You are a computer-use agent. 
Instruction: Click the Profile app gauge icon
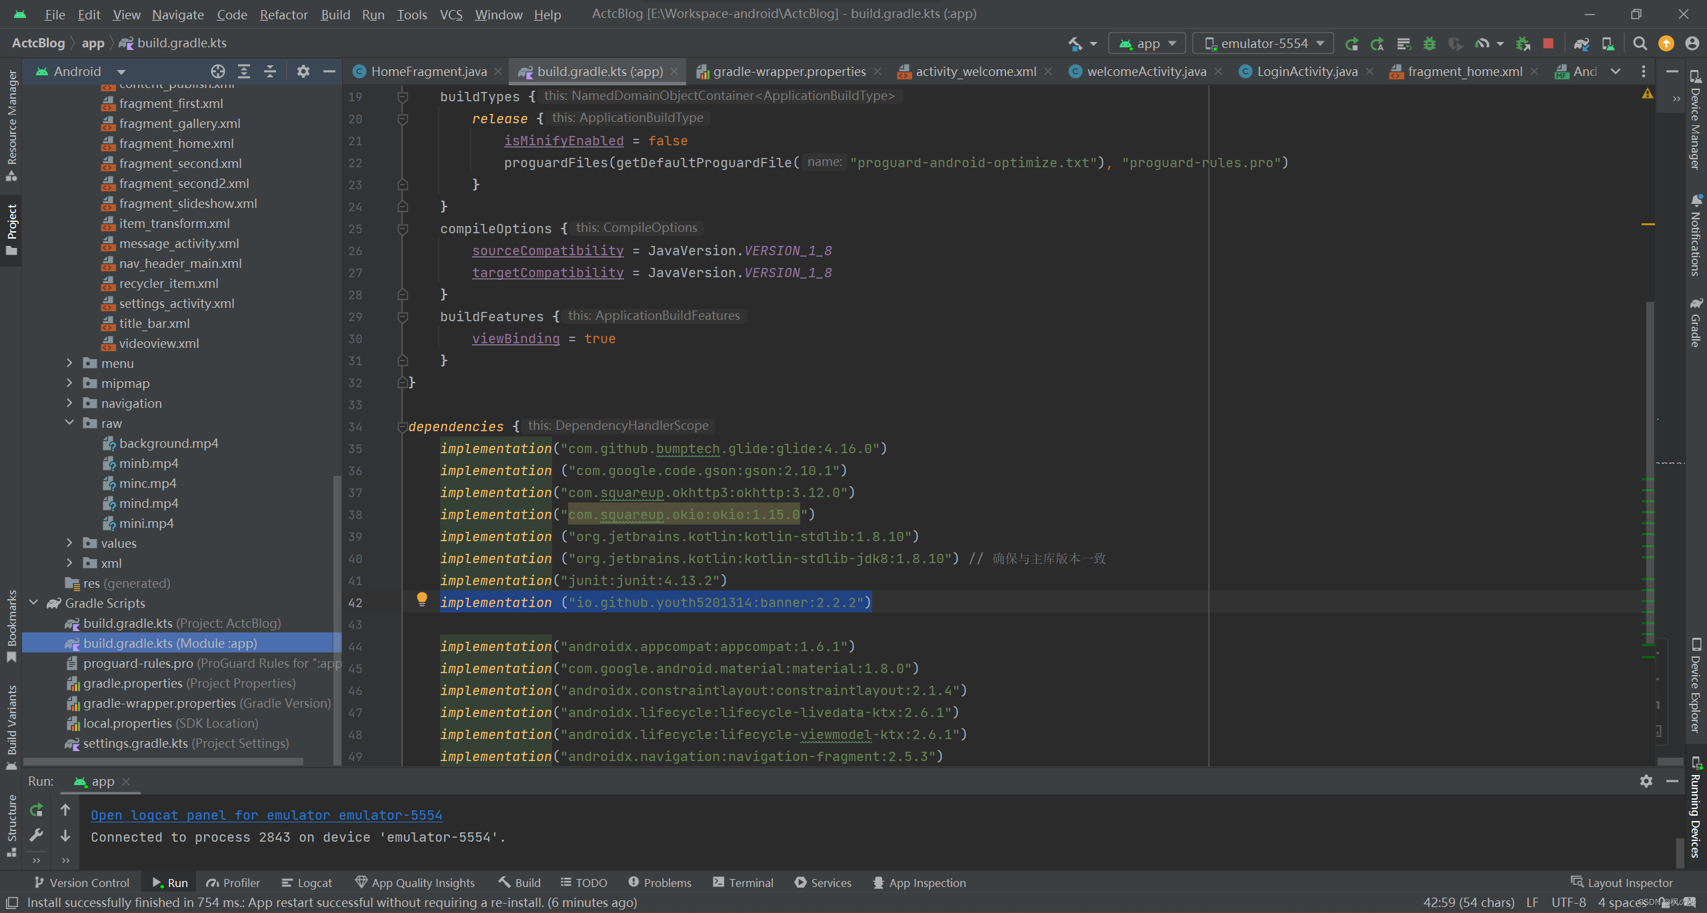pyautogui.click(x=1482, y=44)
